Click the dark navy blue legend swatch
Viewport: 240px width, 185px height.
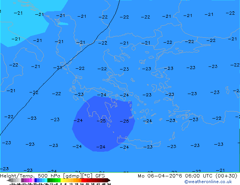[36, 180]
